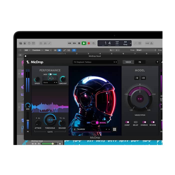175x175 pixels.
Task: Open the Mixer sliders icon
Action: click(45, 43)
